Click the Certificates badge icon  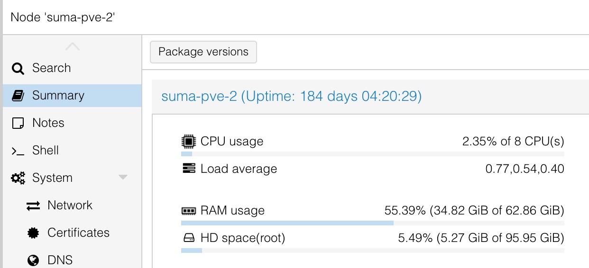(x=33, y=233)
